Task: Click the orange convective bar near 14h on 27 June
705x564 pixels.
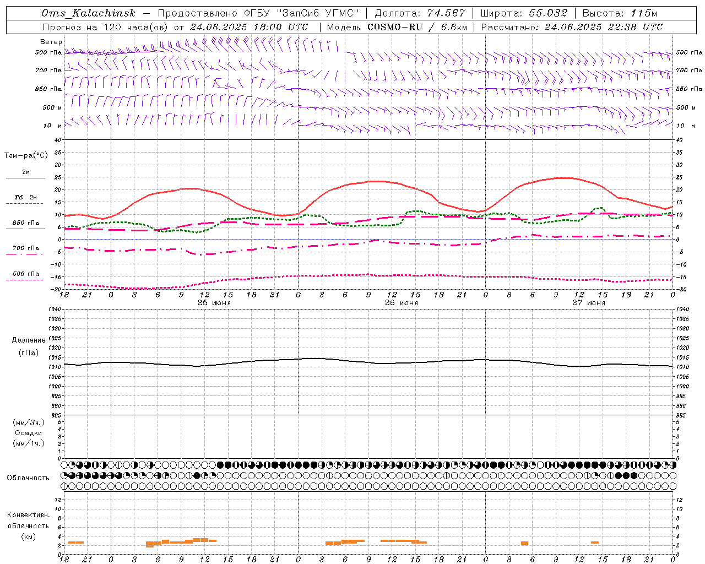Action: click(595, 543)
